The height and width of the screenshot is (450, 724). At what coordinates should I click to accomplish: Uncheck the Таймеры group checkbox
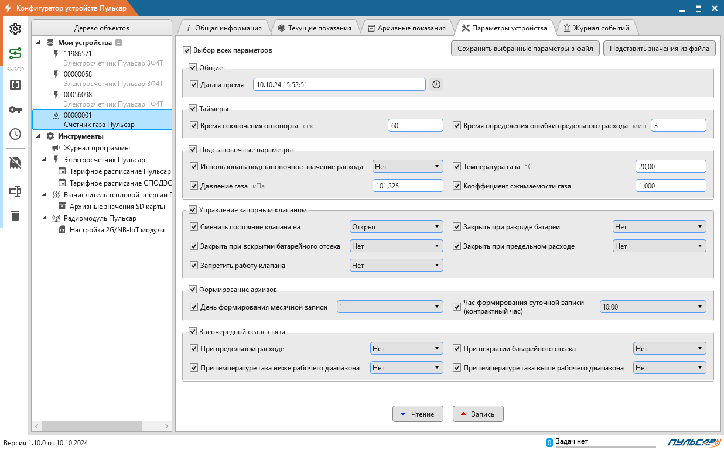coord(193,109)
